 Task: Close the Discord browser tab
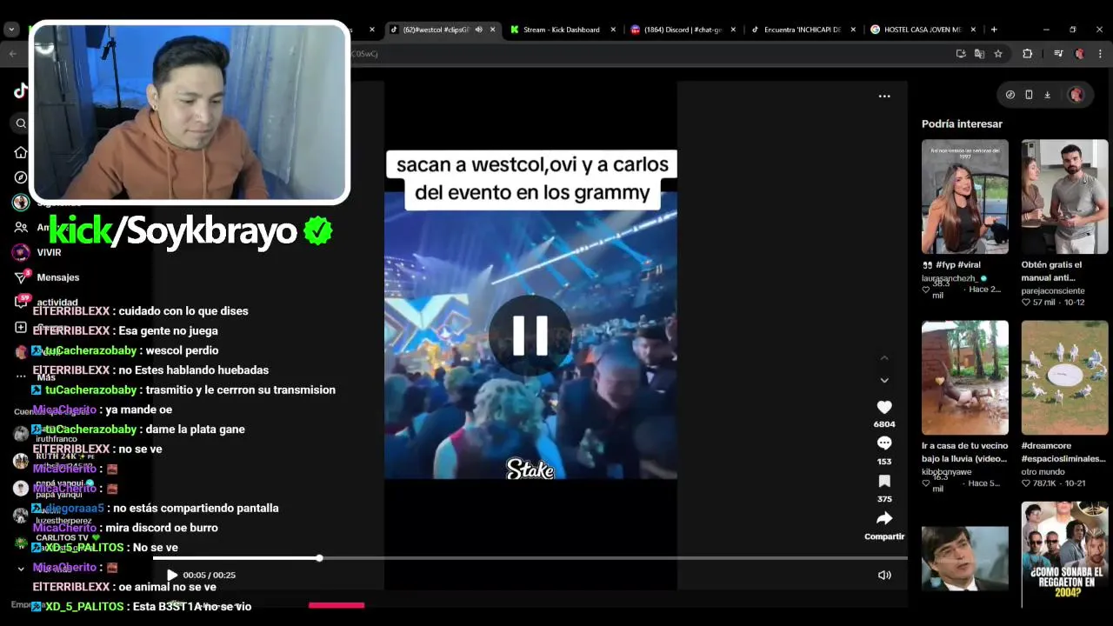tap(733, 30)
